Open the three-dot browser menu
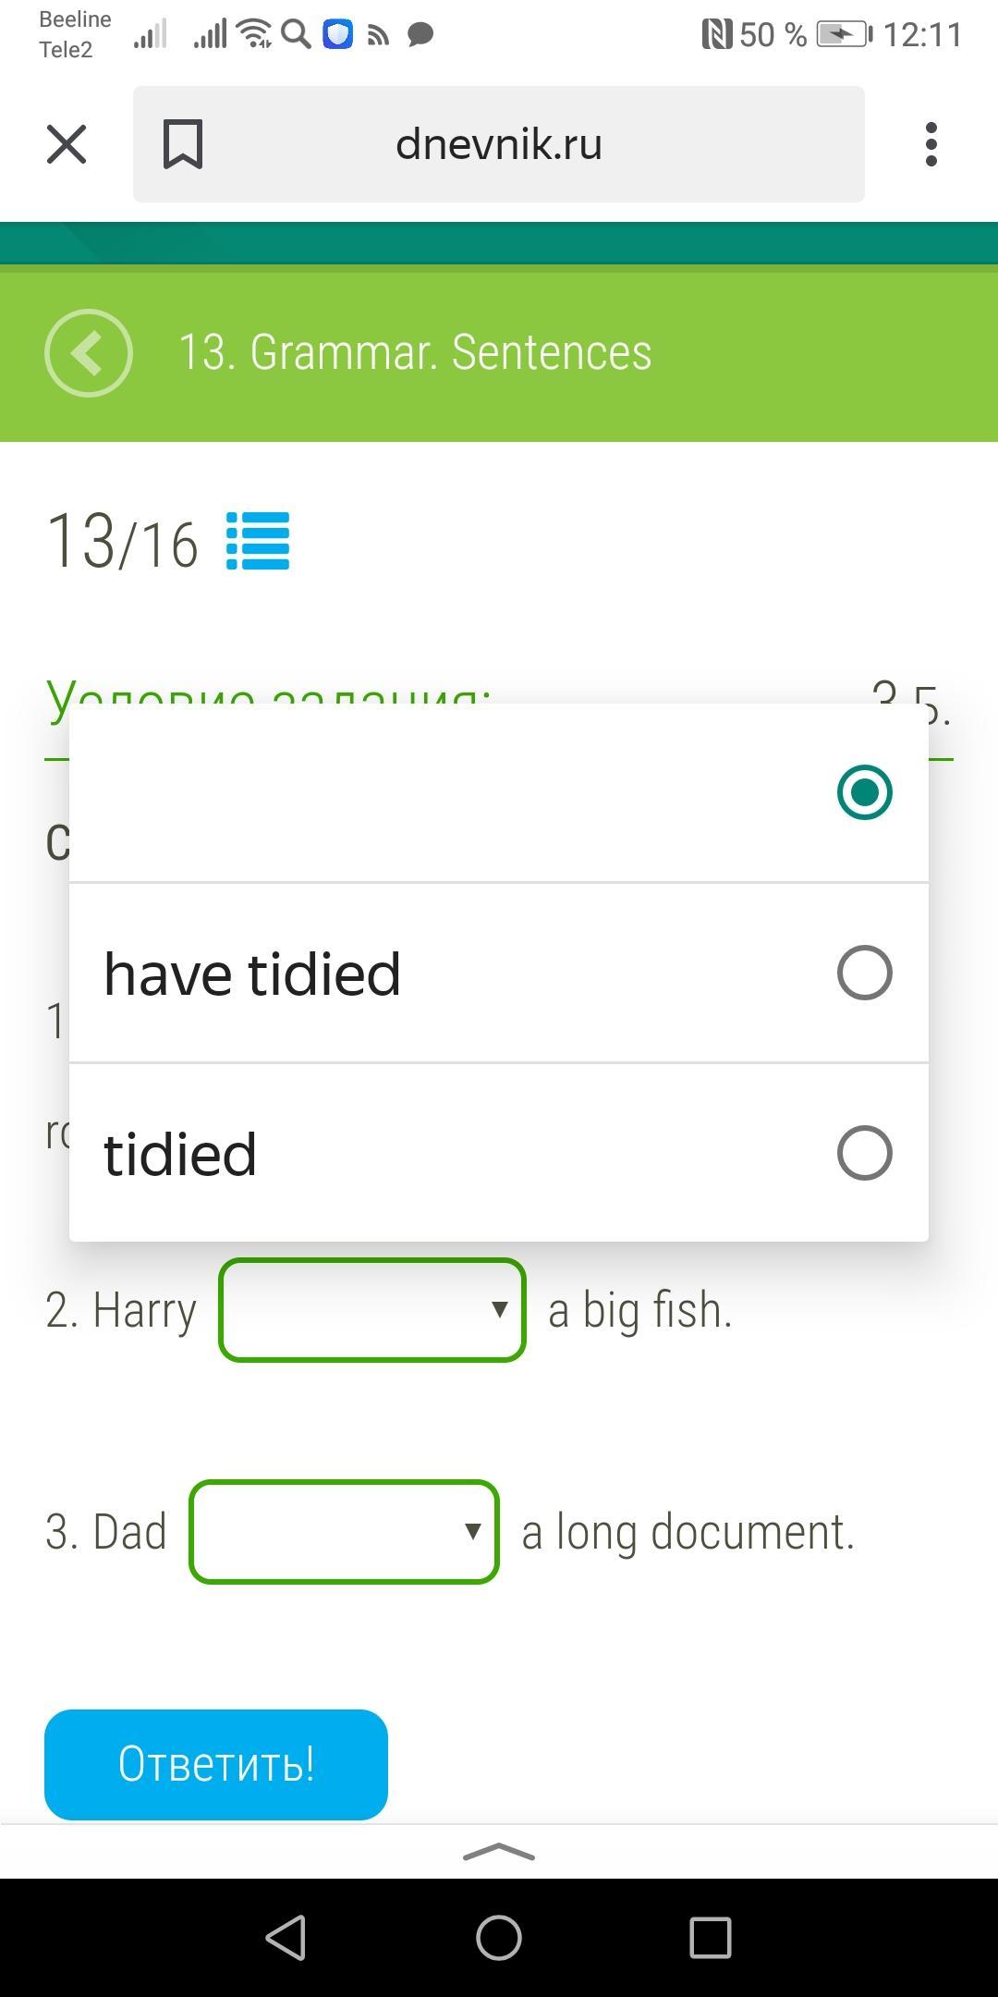 (x=931, y=144)
